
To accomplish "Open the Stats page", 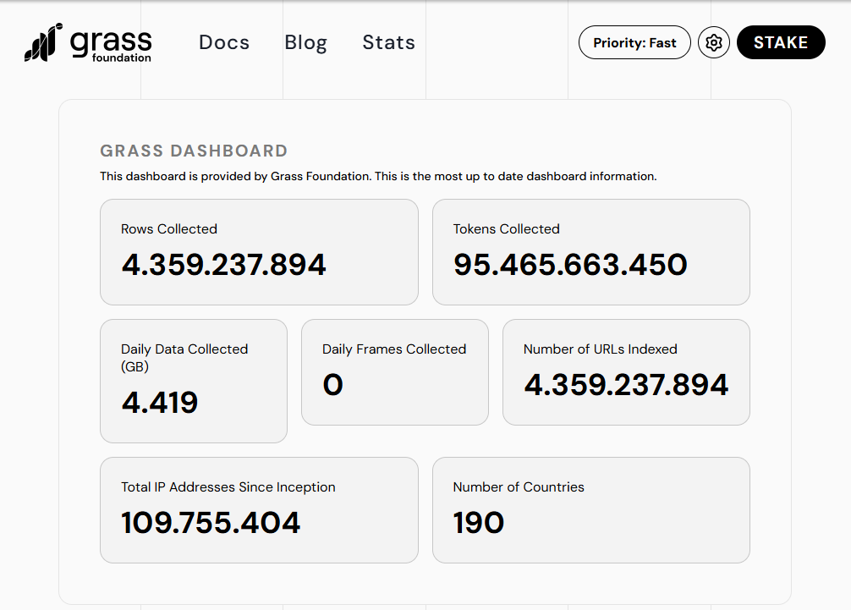I will click(388, 42).
